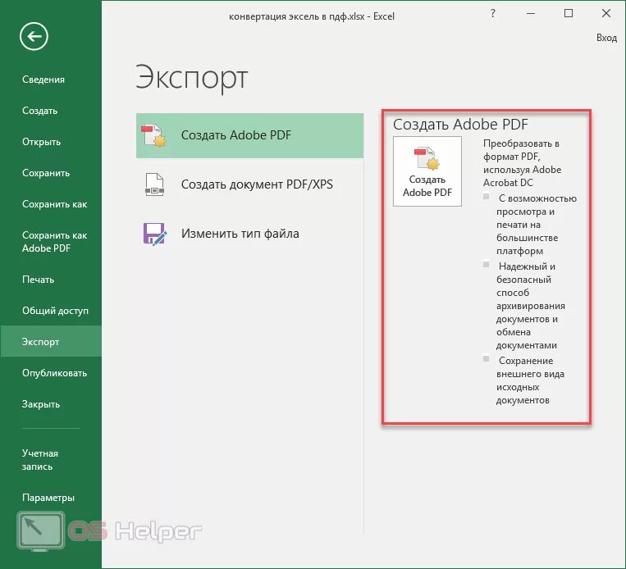
Task: Minimize the Excel window
Action: [x=531, y=14]
